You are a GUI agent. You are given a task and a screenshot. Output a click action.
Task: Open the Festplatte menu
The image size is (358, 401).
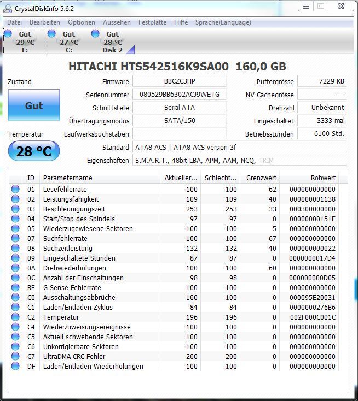click(153, 22)
